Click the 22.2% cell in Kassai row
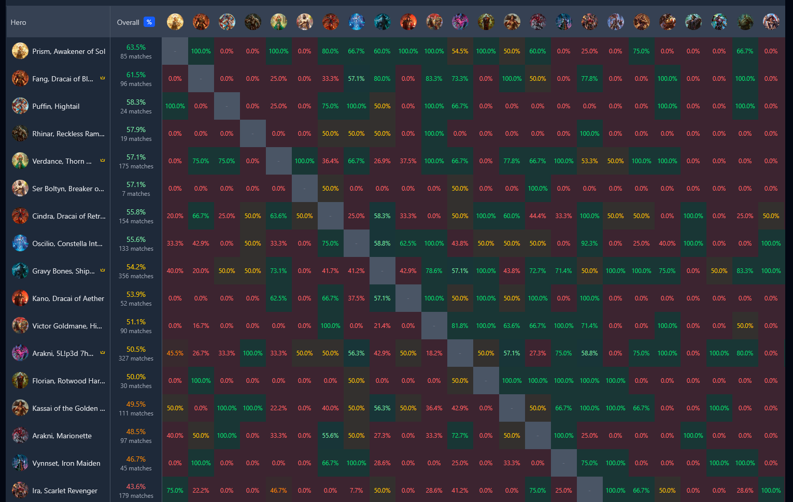Image resolution: width=793 pixels, height=502 pixels. [279, 408]
